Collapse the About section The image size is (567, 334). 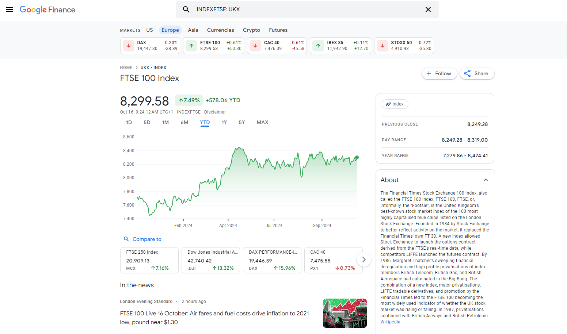click(486, 180)
